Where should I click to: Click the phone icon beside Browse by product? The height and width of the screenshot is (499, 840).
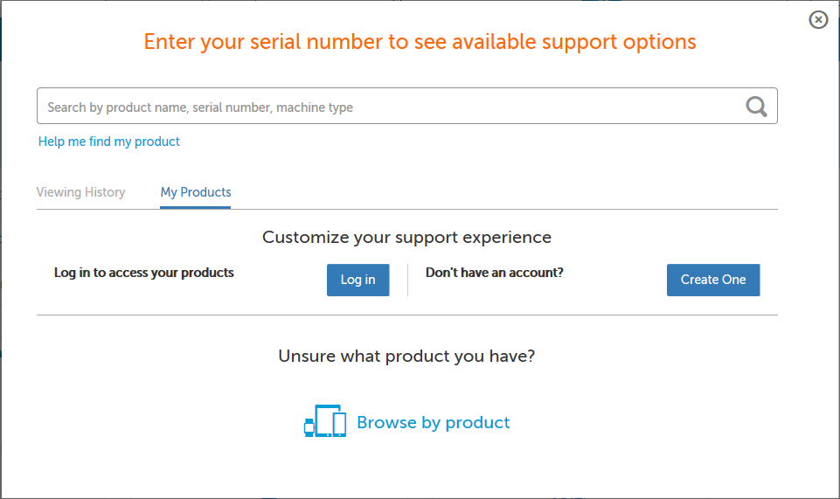[x=339, y=424]
